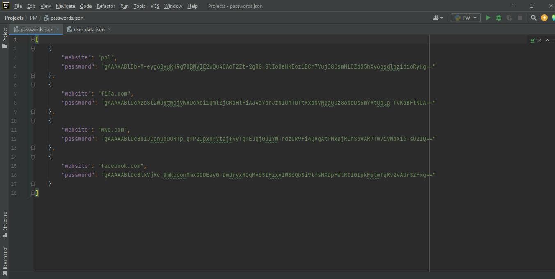Run the PW configuration with the green play icon
This screenshot has height=279, width=555.
click(x=488, y=18)
